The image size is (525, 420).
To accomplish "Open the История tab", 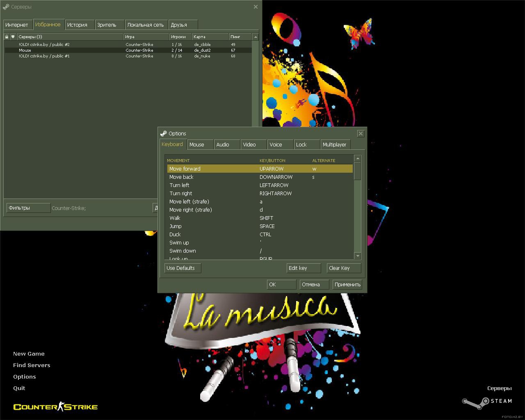I will tap(80, 25).
